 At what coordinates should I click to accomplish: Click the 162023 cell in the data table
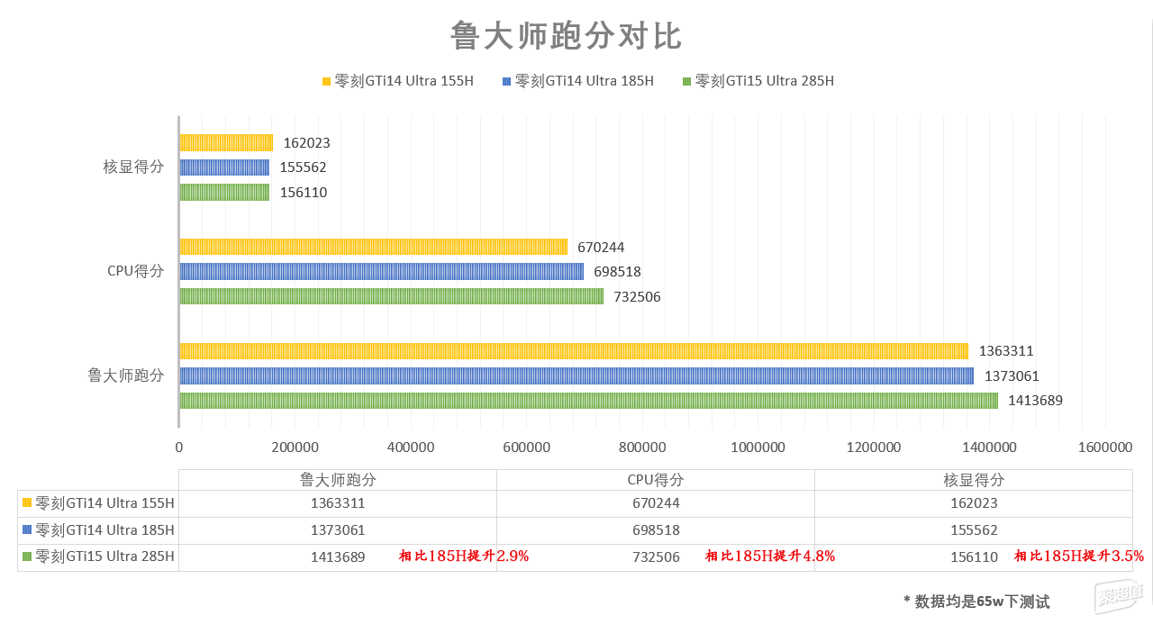click(974, 504)
